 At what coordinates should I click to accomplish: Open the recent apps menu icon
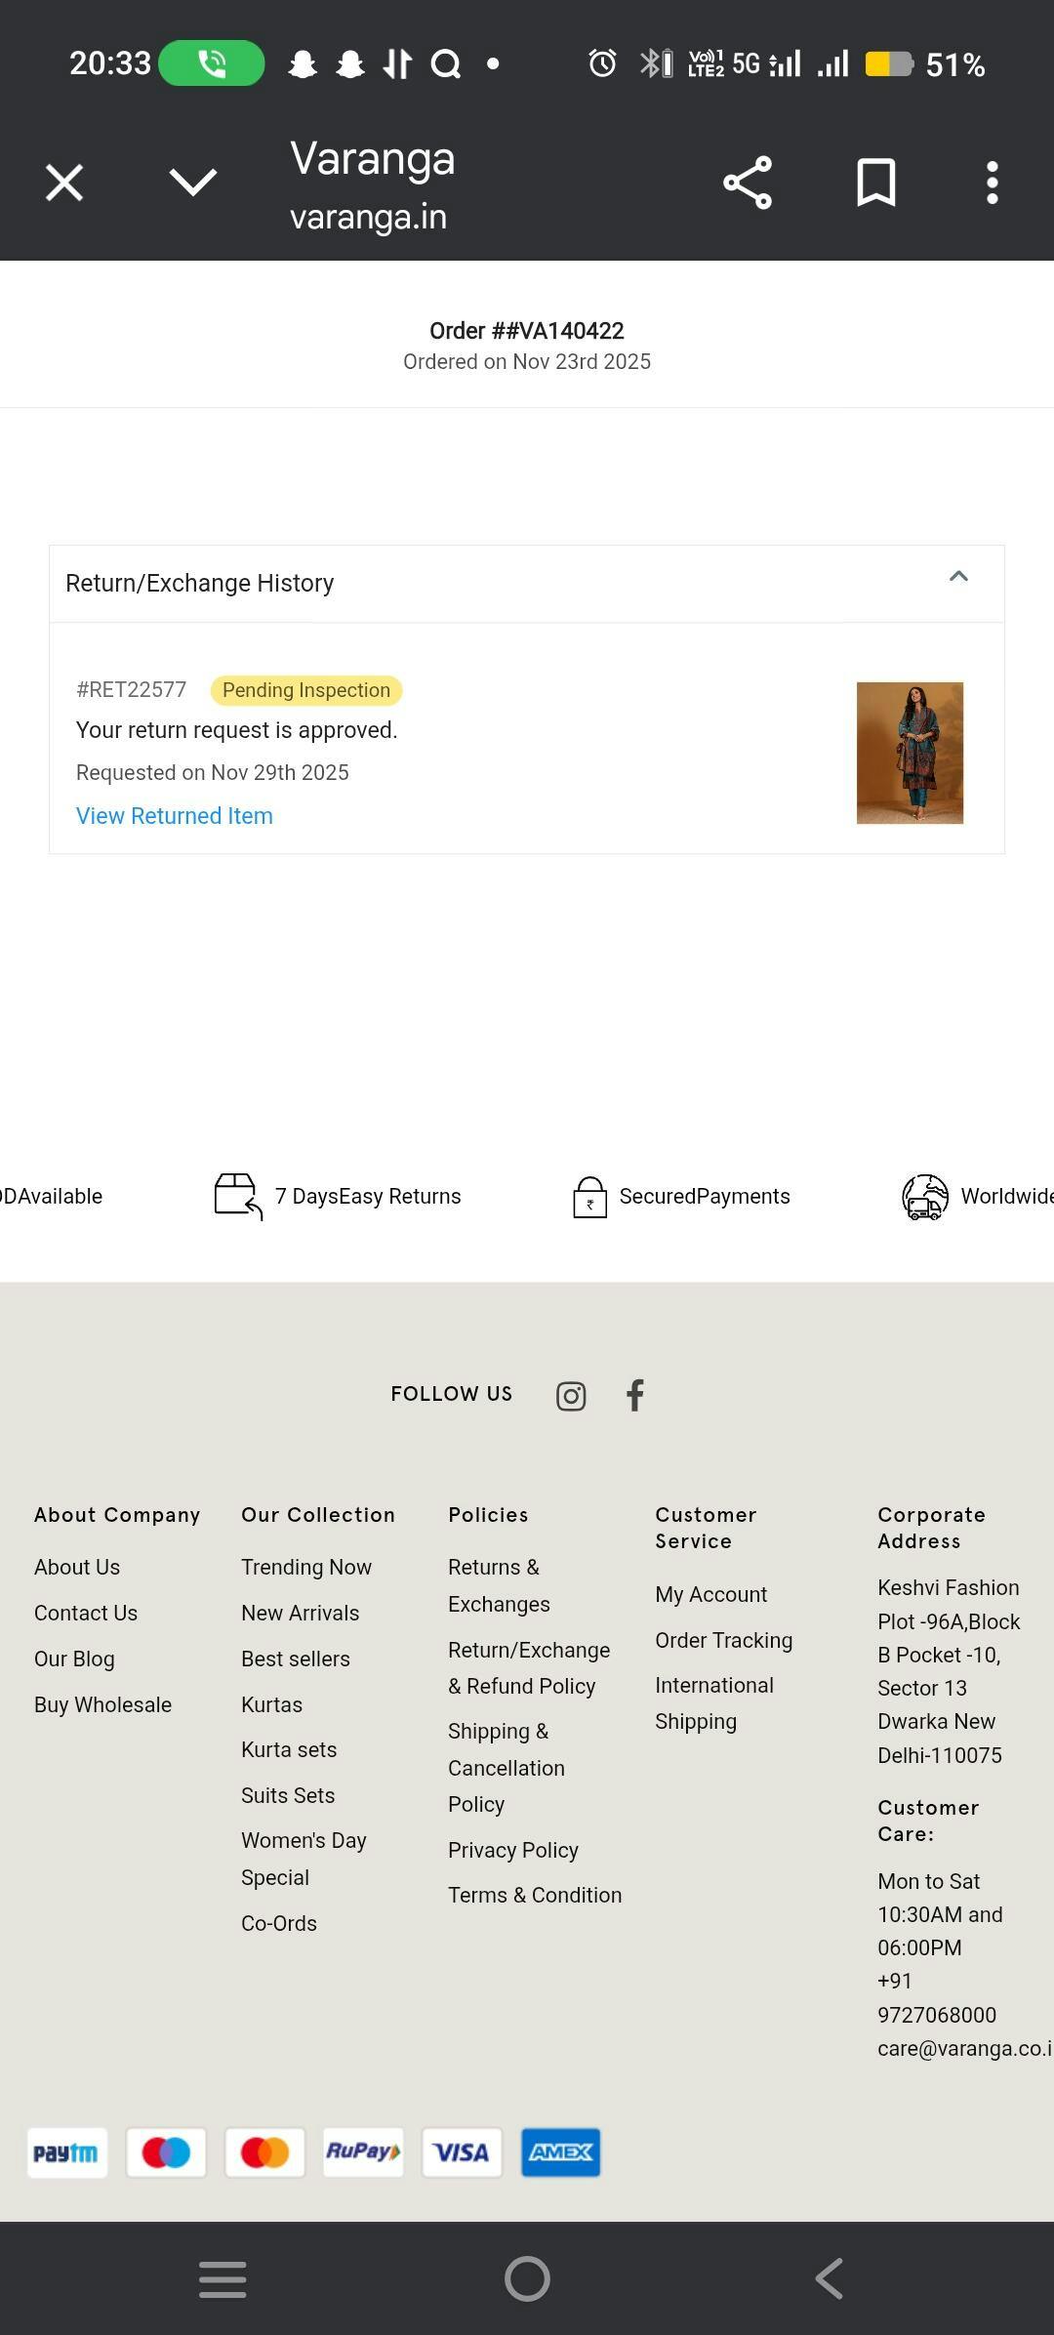223,2279
